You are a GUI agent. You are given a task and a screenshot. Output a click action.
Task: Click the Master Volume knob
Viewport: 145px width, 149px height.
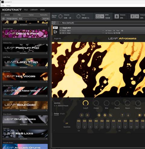60,16
